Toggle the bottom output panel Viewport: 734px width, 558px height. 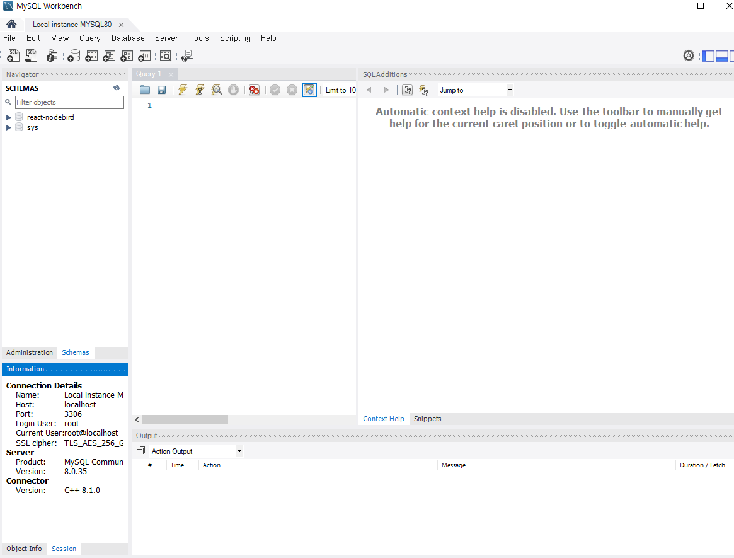click(722, 55)
